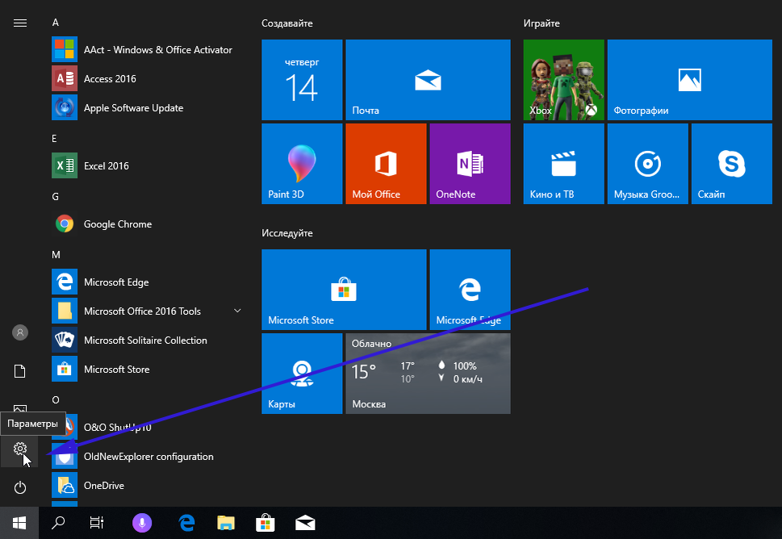The image size is (782, 539).
Task: Open Microsoft Store from the taskbar
Action: coord(266,523)
